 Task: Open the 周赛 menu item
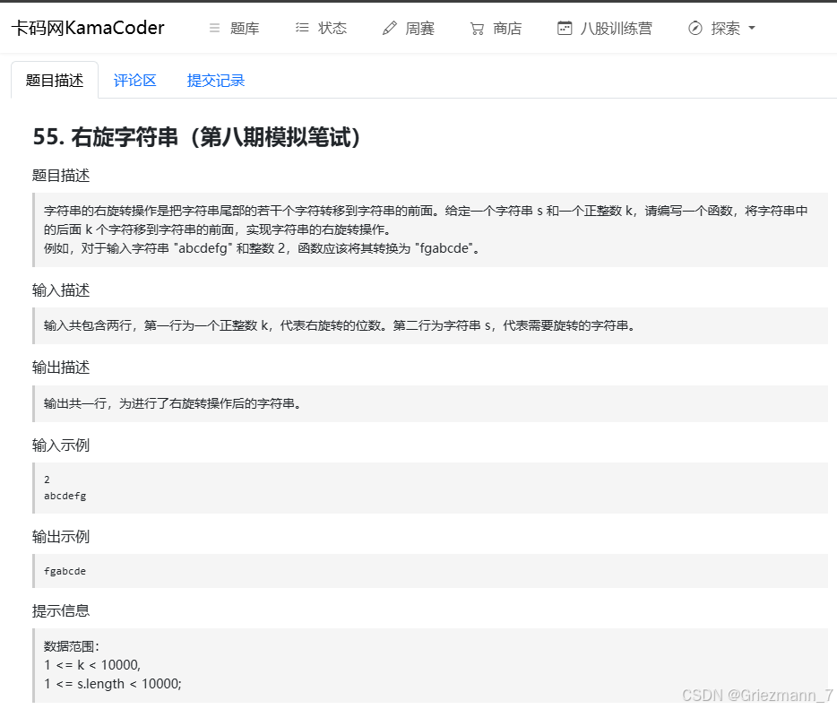(420, 28)
